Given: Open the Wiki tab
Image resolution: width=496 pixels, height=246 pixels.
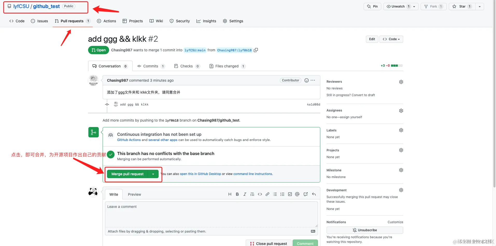Looking at the screenshot, I should (x=156, y=21).
